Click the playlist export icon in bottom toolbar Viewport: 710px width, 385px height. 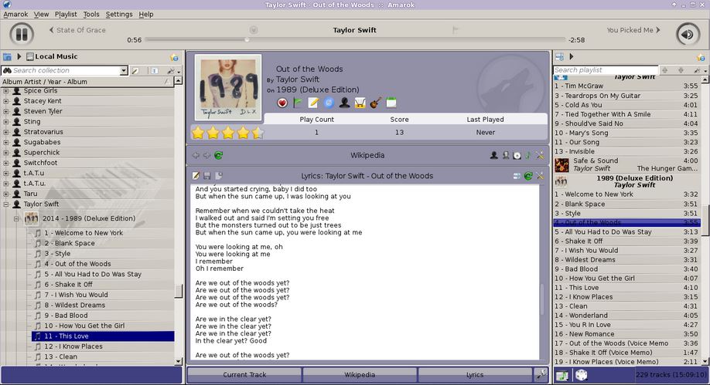click(562, 375)
